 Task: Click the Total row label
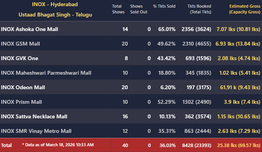coord(7,145)
